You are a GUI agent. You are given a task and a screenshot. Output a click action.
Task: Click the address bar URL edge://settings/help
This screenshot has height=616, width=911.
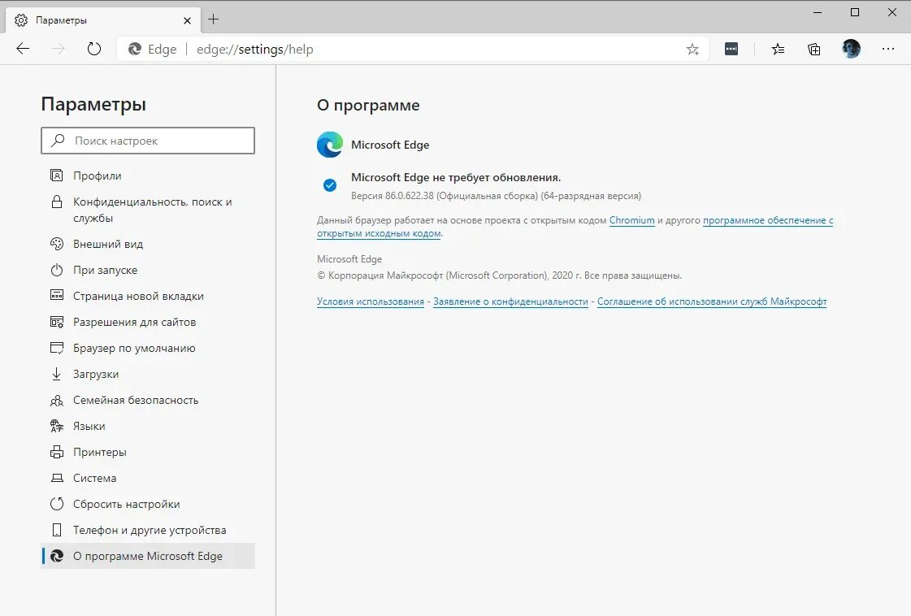pos(254,50)
